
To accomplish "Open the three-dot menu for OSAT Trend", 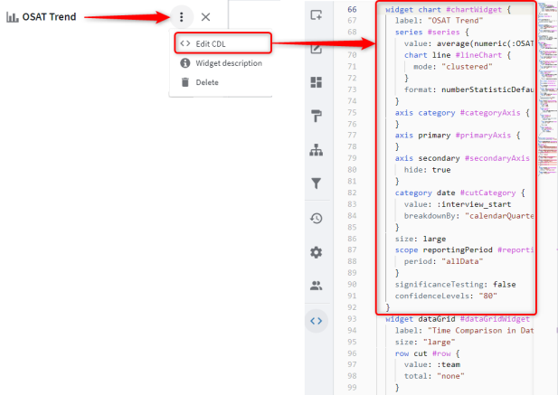I will (182, 16).
